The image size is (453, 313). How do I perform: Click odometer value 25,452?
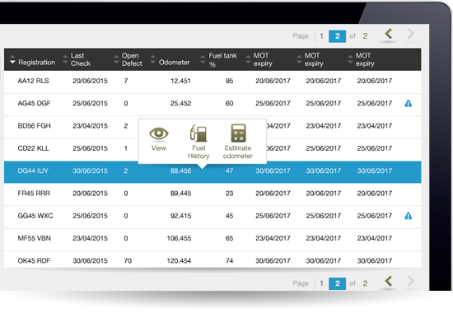[180, 103]
